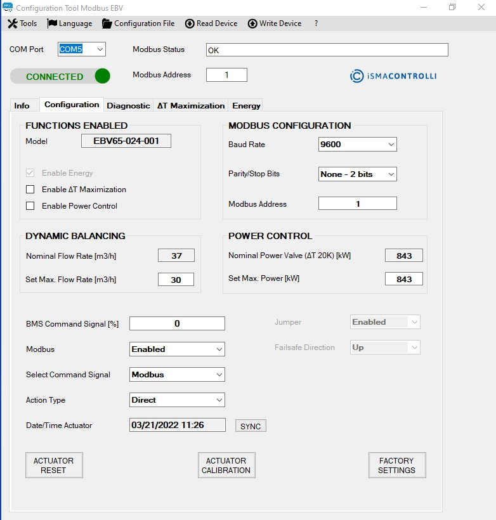Click the iSMA CONTROLLI logo

pyautogui.click(x=393, y=76)
